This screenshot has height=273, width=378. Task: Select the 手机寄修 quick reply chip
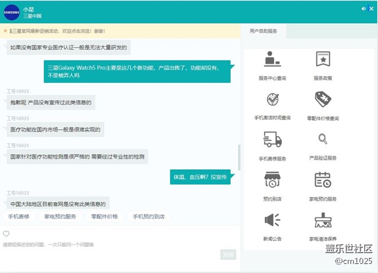click(x=19, y=217)
